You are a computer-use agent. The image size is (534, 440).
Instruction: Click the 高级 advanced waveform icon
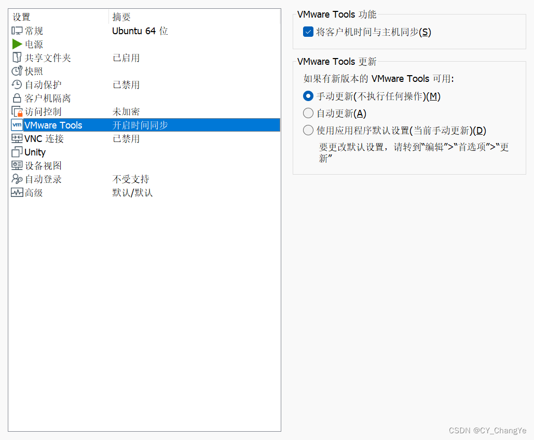(17, 192)
